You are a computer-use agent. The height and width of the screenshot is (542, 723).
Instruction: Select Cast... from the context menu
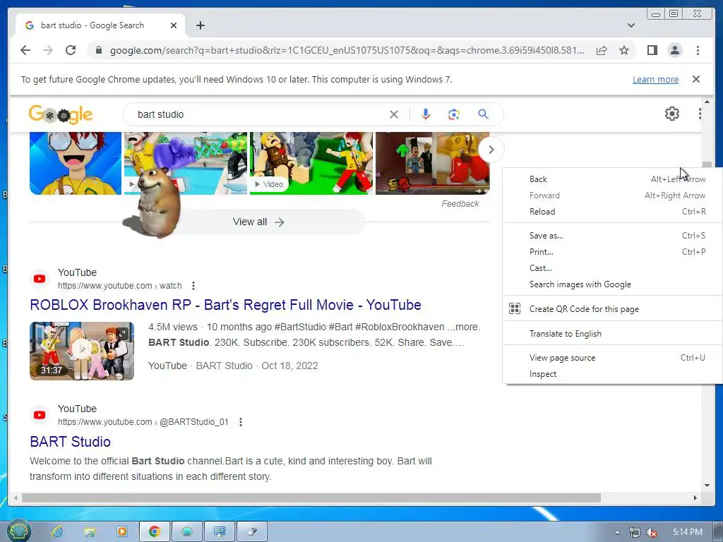tap(612, 267)
